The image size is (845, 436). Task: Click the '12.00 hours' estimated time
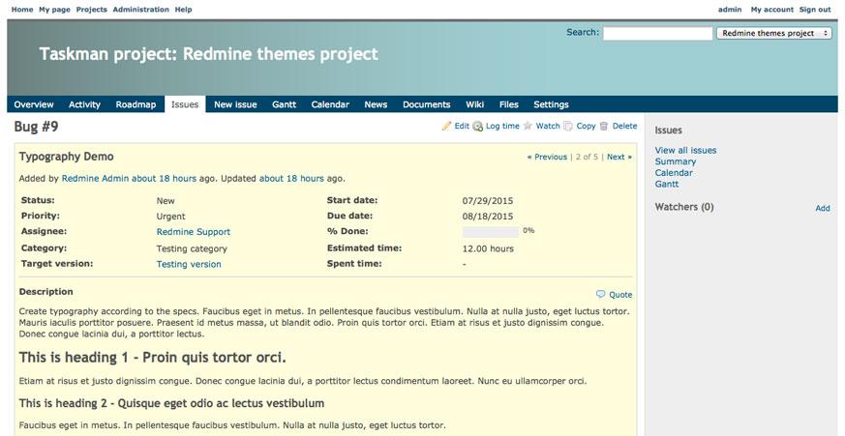coord(488,248)
